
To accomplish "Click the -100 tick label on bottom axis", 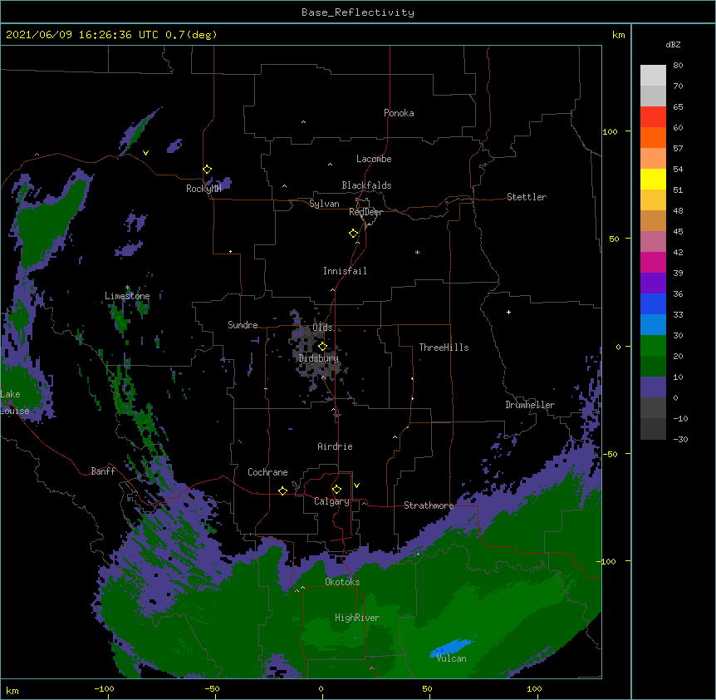I will [104, 688].
